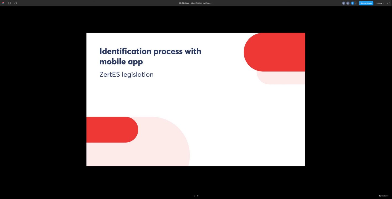392x199 pixels.
Task: Click the prototype slide frame
Action: pyautogui.click(x=196, y=99)
